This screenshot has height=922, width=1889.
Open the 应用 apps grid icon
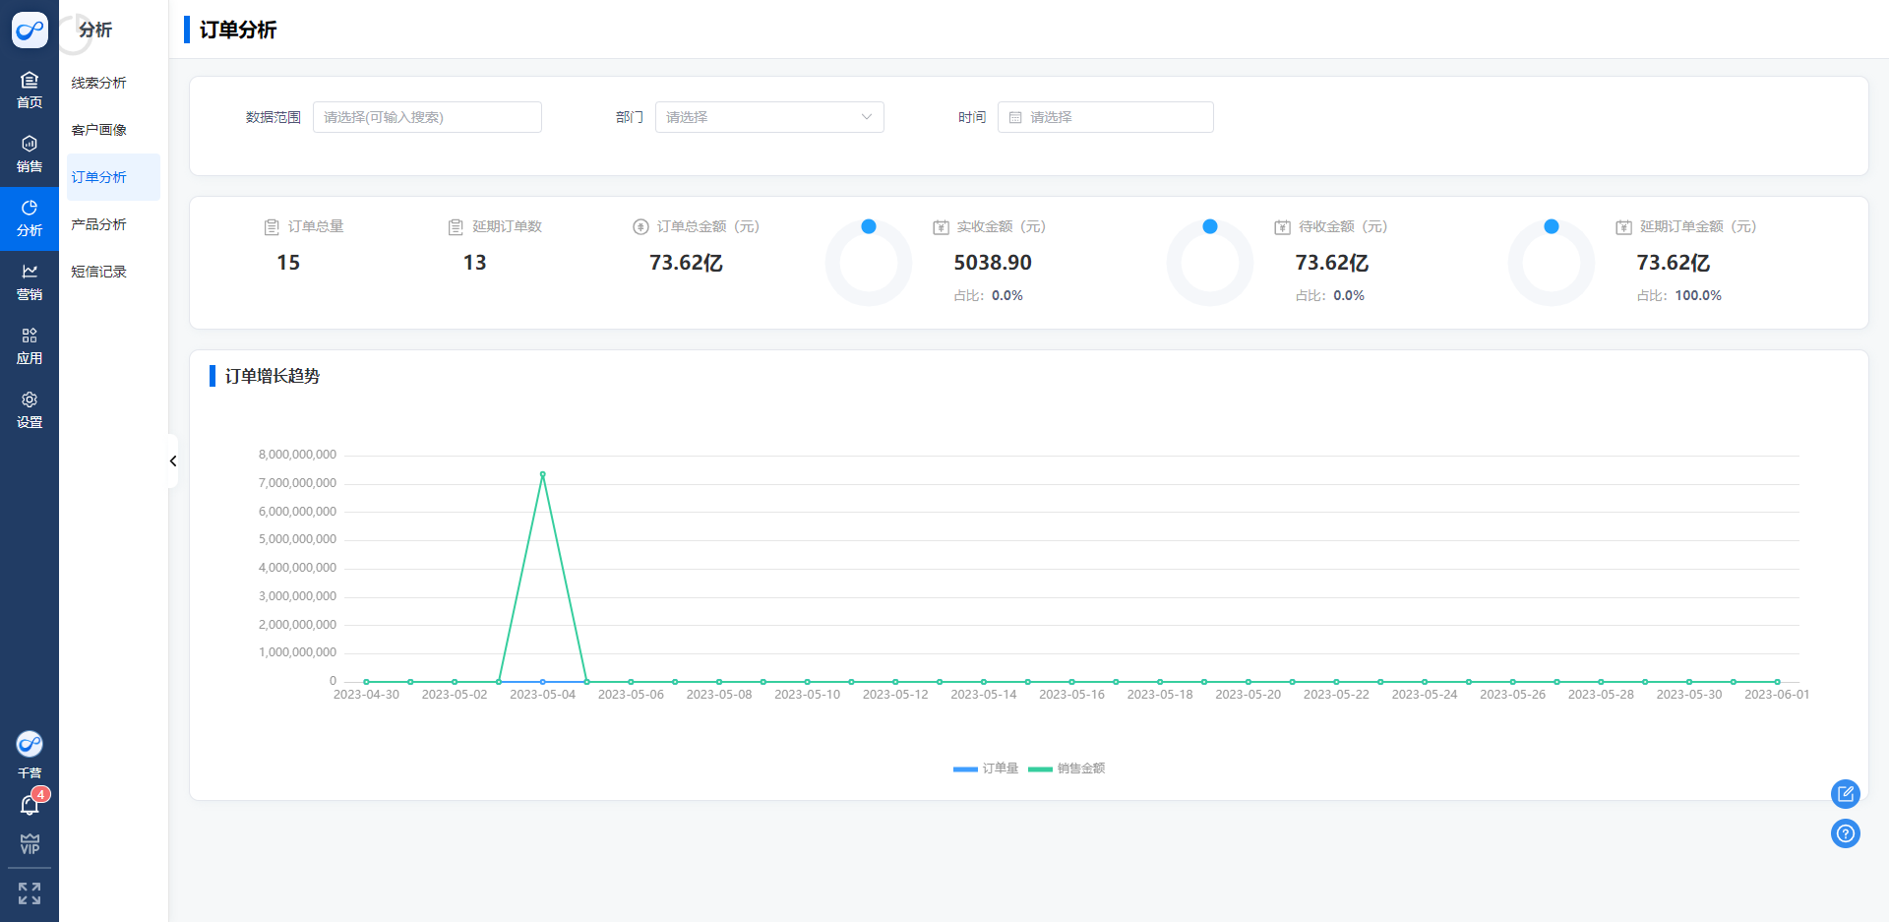coord(30,345)
